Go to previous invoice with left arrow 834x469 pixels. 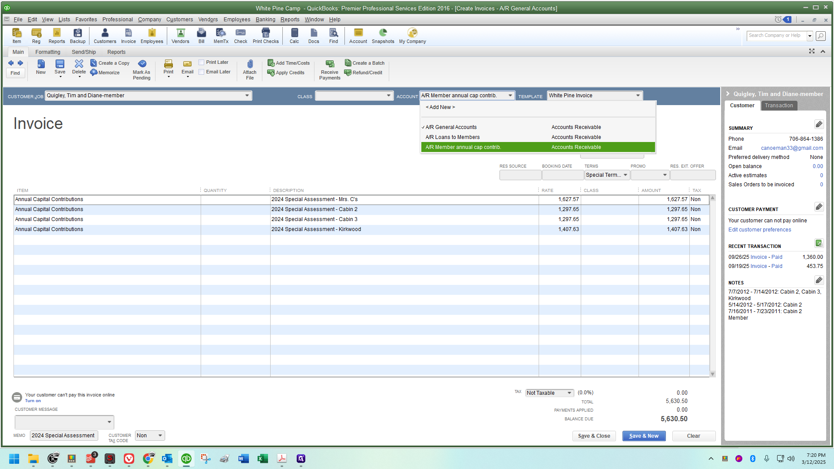tap(11, 63)
